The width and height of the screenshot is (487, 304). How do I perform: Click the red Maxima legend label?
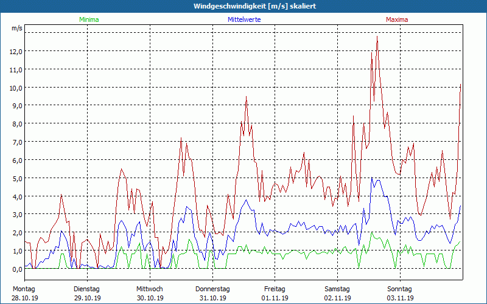[x=397, y=19]
